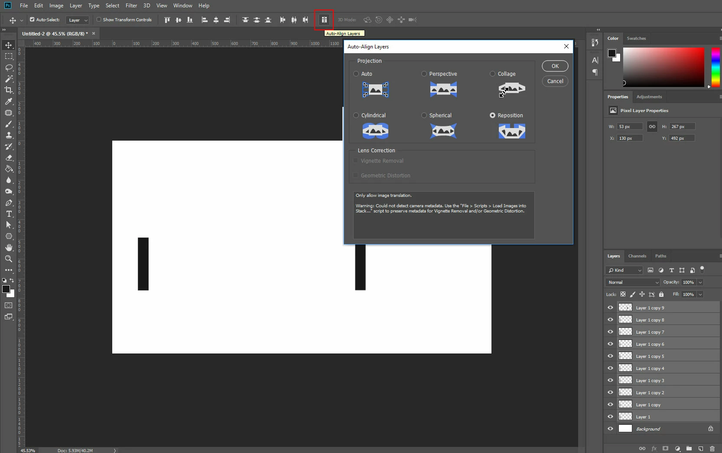Toggle Quick Mask mode icon
The height and width of the screenshot is (453, 722).
[9, 305]
